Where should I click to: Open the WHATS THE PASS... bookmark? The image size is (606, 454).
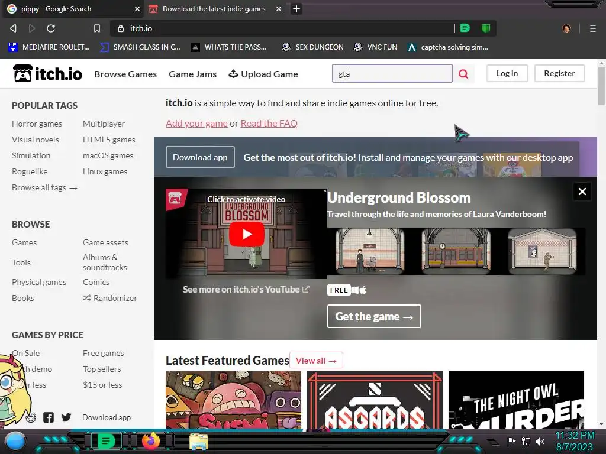pos(228,47)
